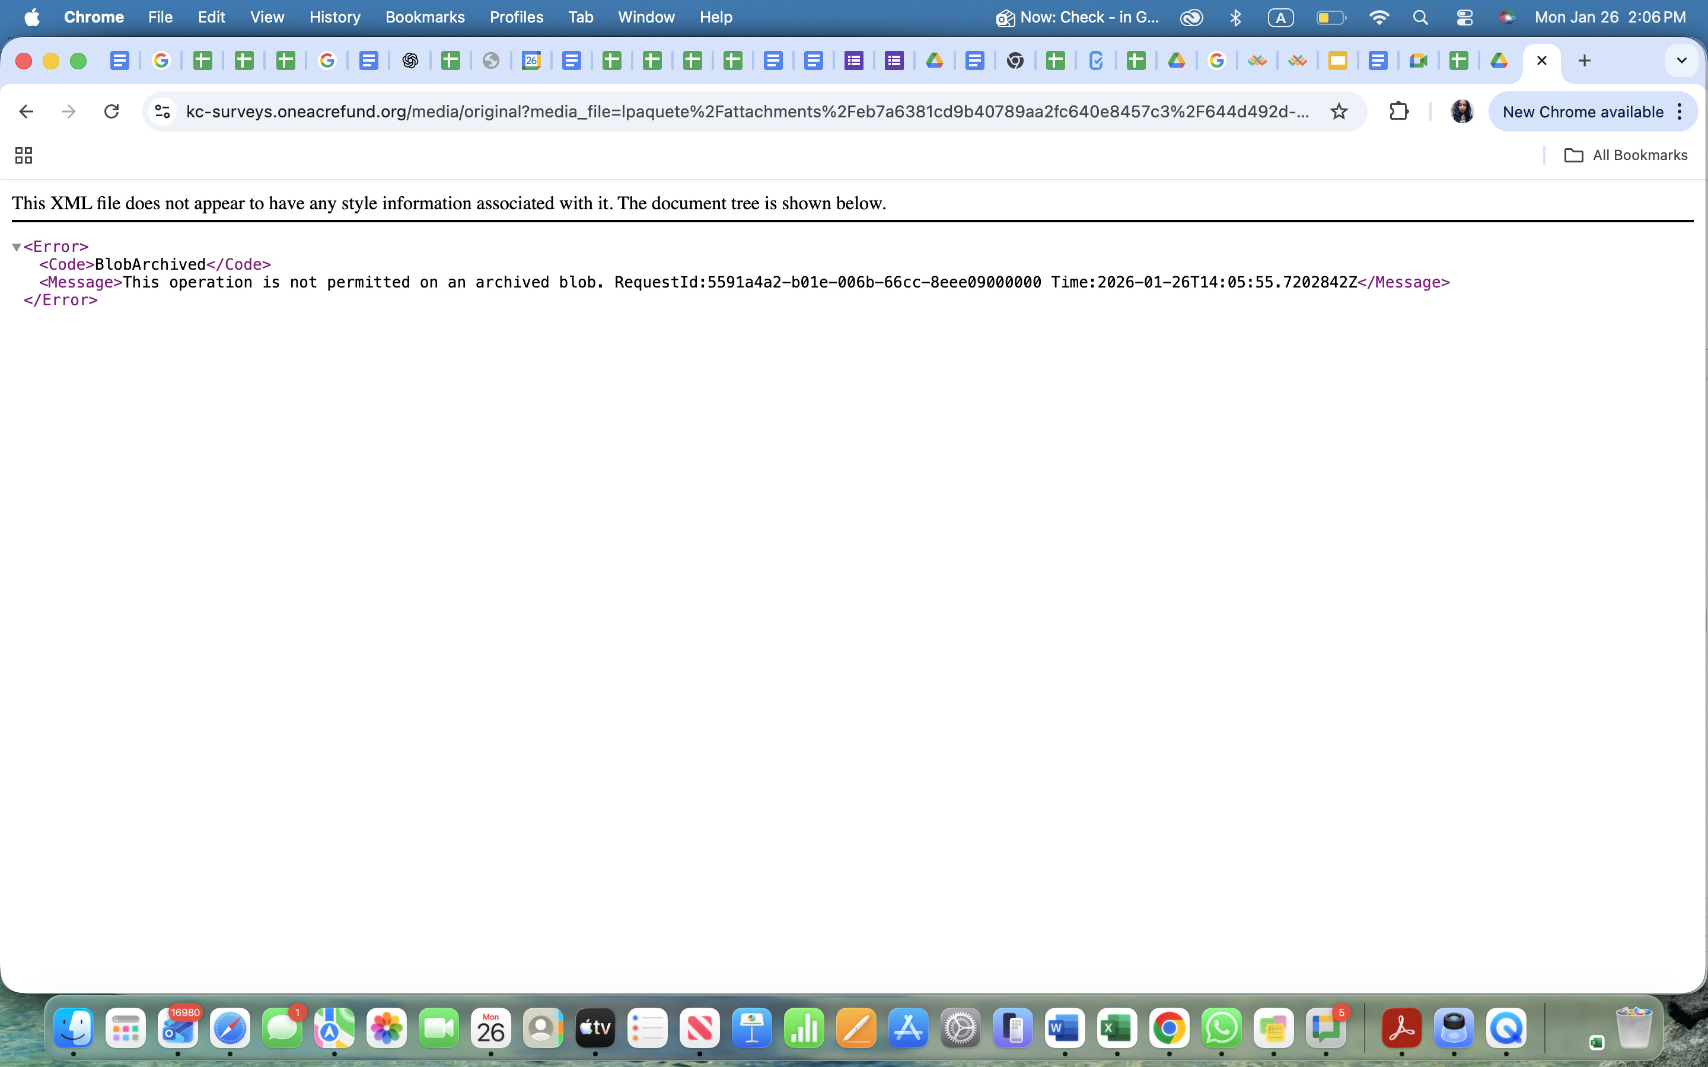The height and width of the screenshot is (1067, 1708).
Task: Open a new tab with plus icon
Action: pyautogui.click(x=1585, y=60)
